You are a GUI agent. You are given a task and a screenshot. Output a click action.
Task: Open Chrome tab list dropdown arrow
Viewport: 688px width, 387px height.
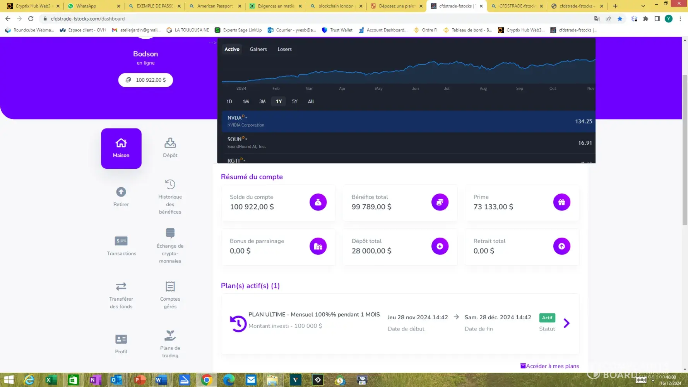(x=643, y=6)
